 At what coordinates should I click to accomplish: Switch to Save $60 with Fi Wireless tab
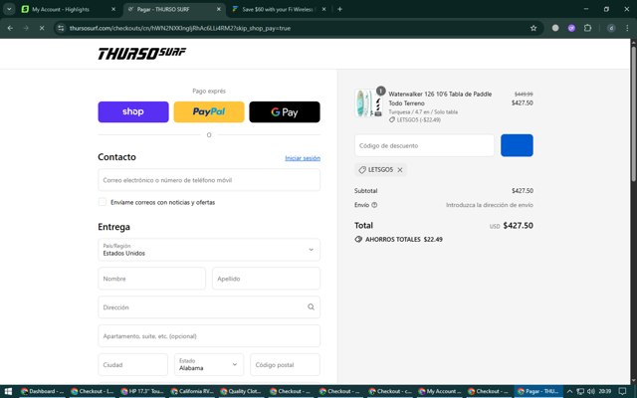coord(281,9)
